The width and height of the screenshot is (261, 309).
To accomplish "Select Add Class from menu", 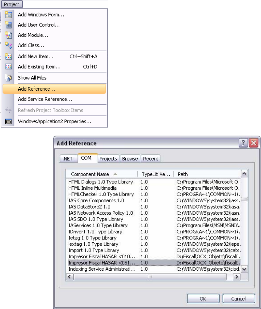I will [54, 46].
